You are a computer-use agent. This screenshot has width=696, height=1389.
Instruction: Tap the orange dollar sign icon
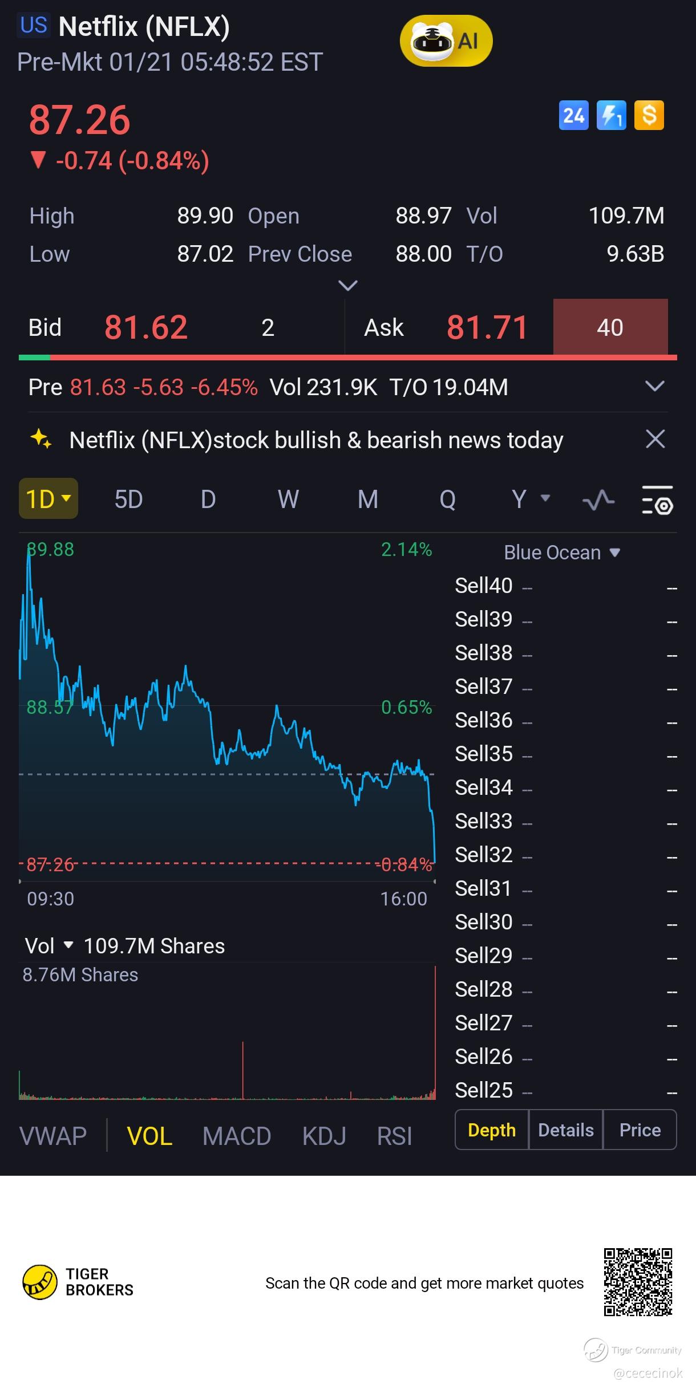pyautogui.click(x=649, y=116)
